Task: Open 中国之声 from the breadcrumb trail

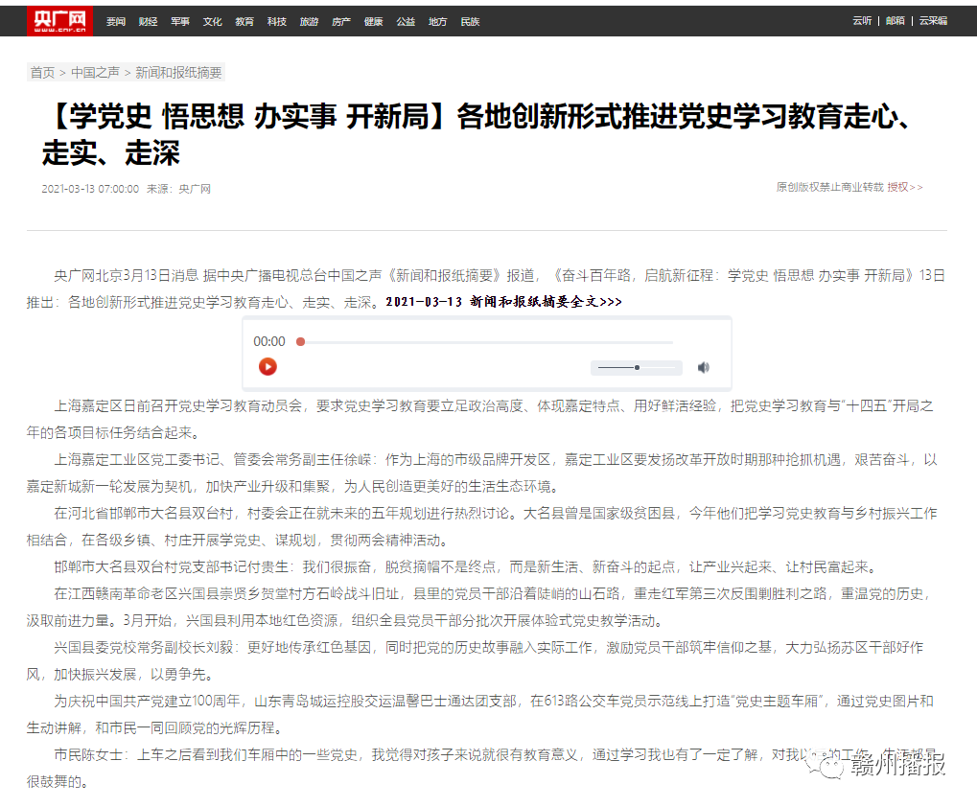Action: click(96, 72)
